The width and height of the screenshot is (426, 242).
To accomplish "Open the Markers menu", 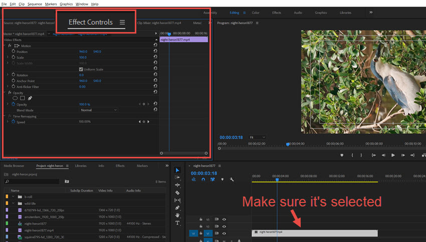I will point(51,4).
